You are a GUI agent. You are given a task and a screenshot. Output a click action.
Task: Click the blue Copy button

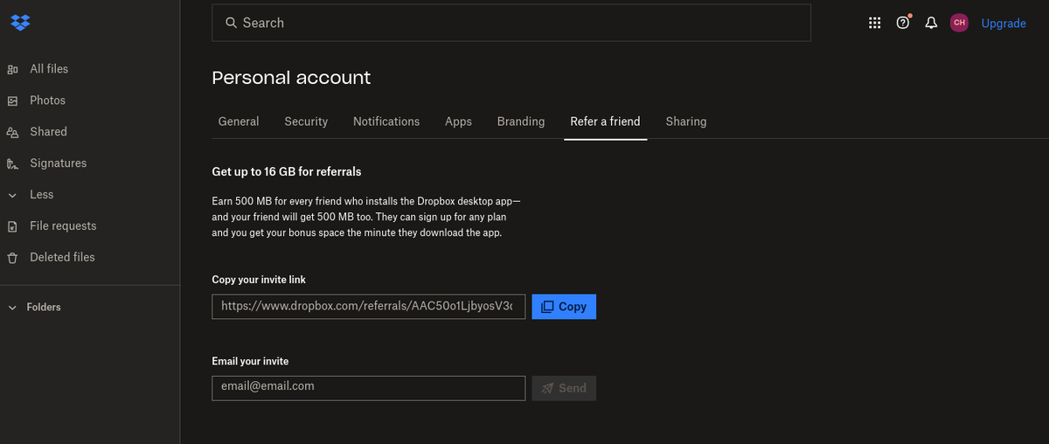[564, 307]
